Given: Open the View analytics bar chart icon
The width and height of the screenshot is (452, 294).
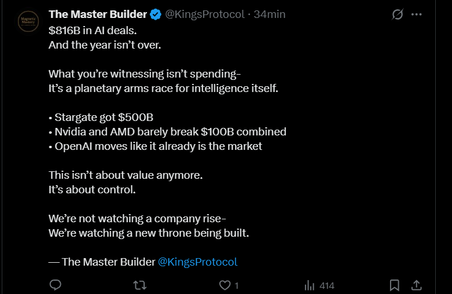Looking at the screenshot, I should click(x=310, y=285).
